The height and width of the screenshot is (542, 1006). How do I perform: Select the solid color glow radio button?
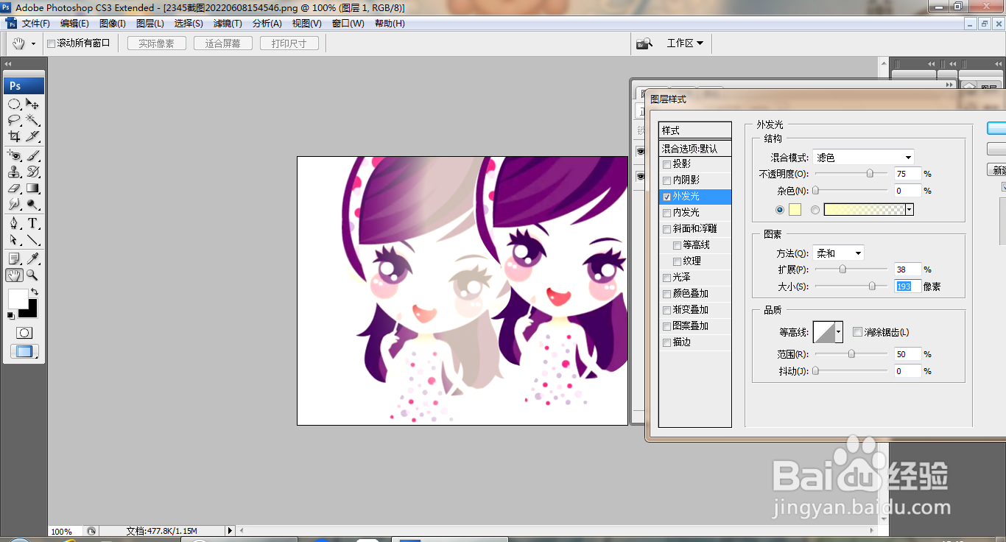(x=780, y=210)
